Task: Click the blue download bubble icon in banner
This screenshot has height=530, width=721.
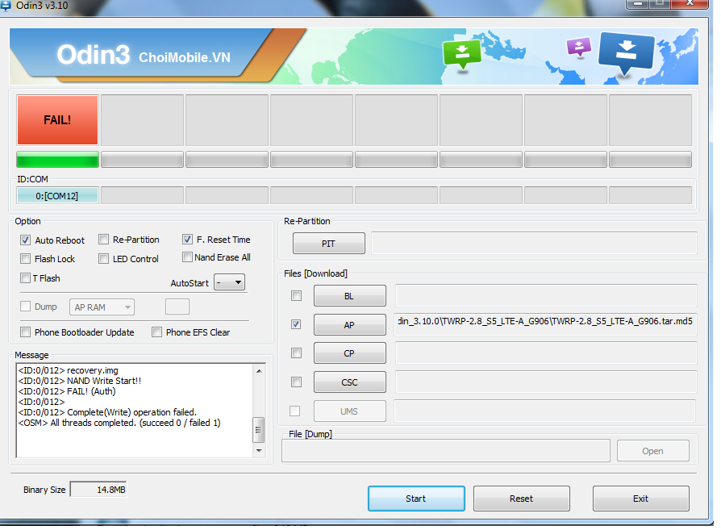Action: 626,53
